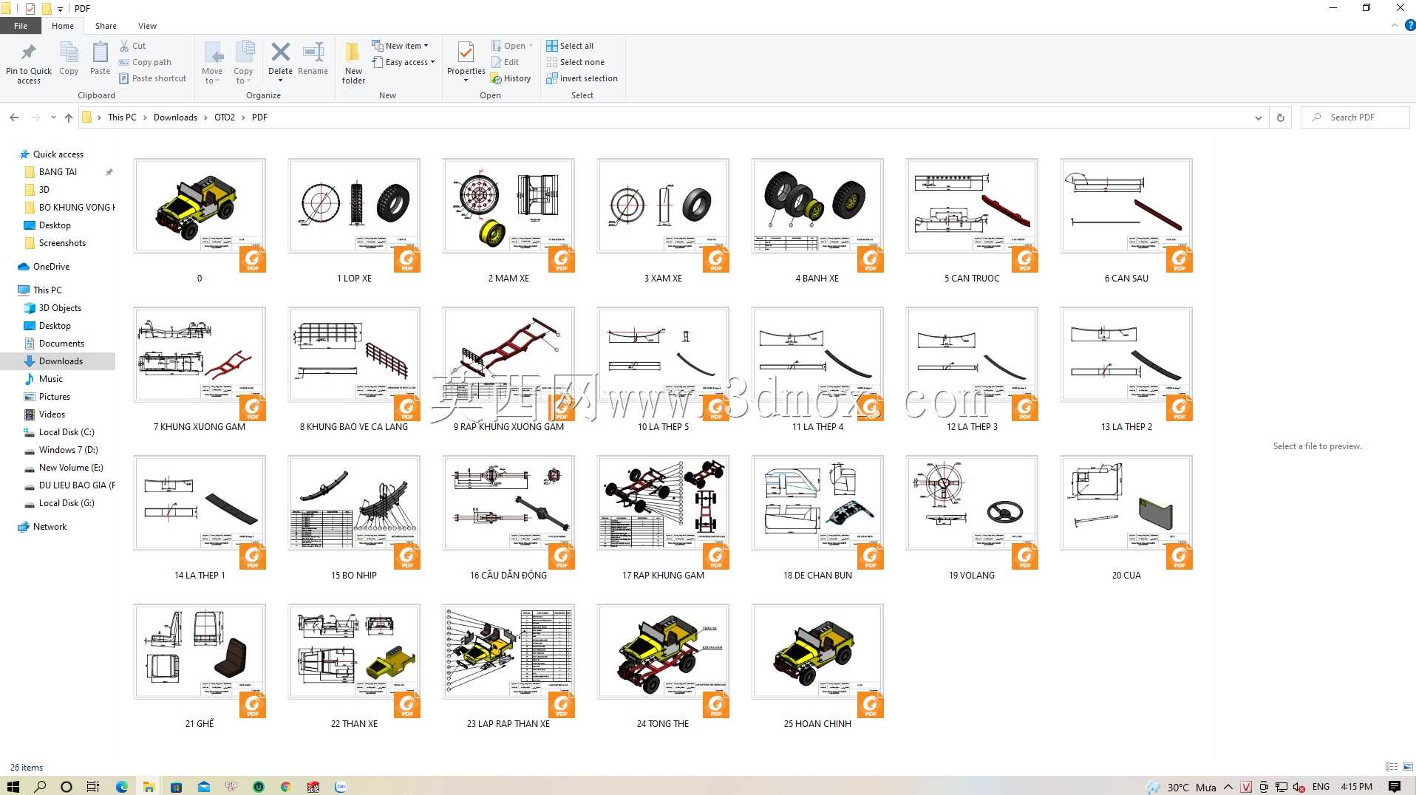Open the Easy access dropdown
Viewport: 1416px width, 795px height.
[404, 62]
